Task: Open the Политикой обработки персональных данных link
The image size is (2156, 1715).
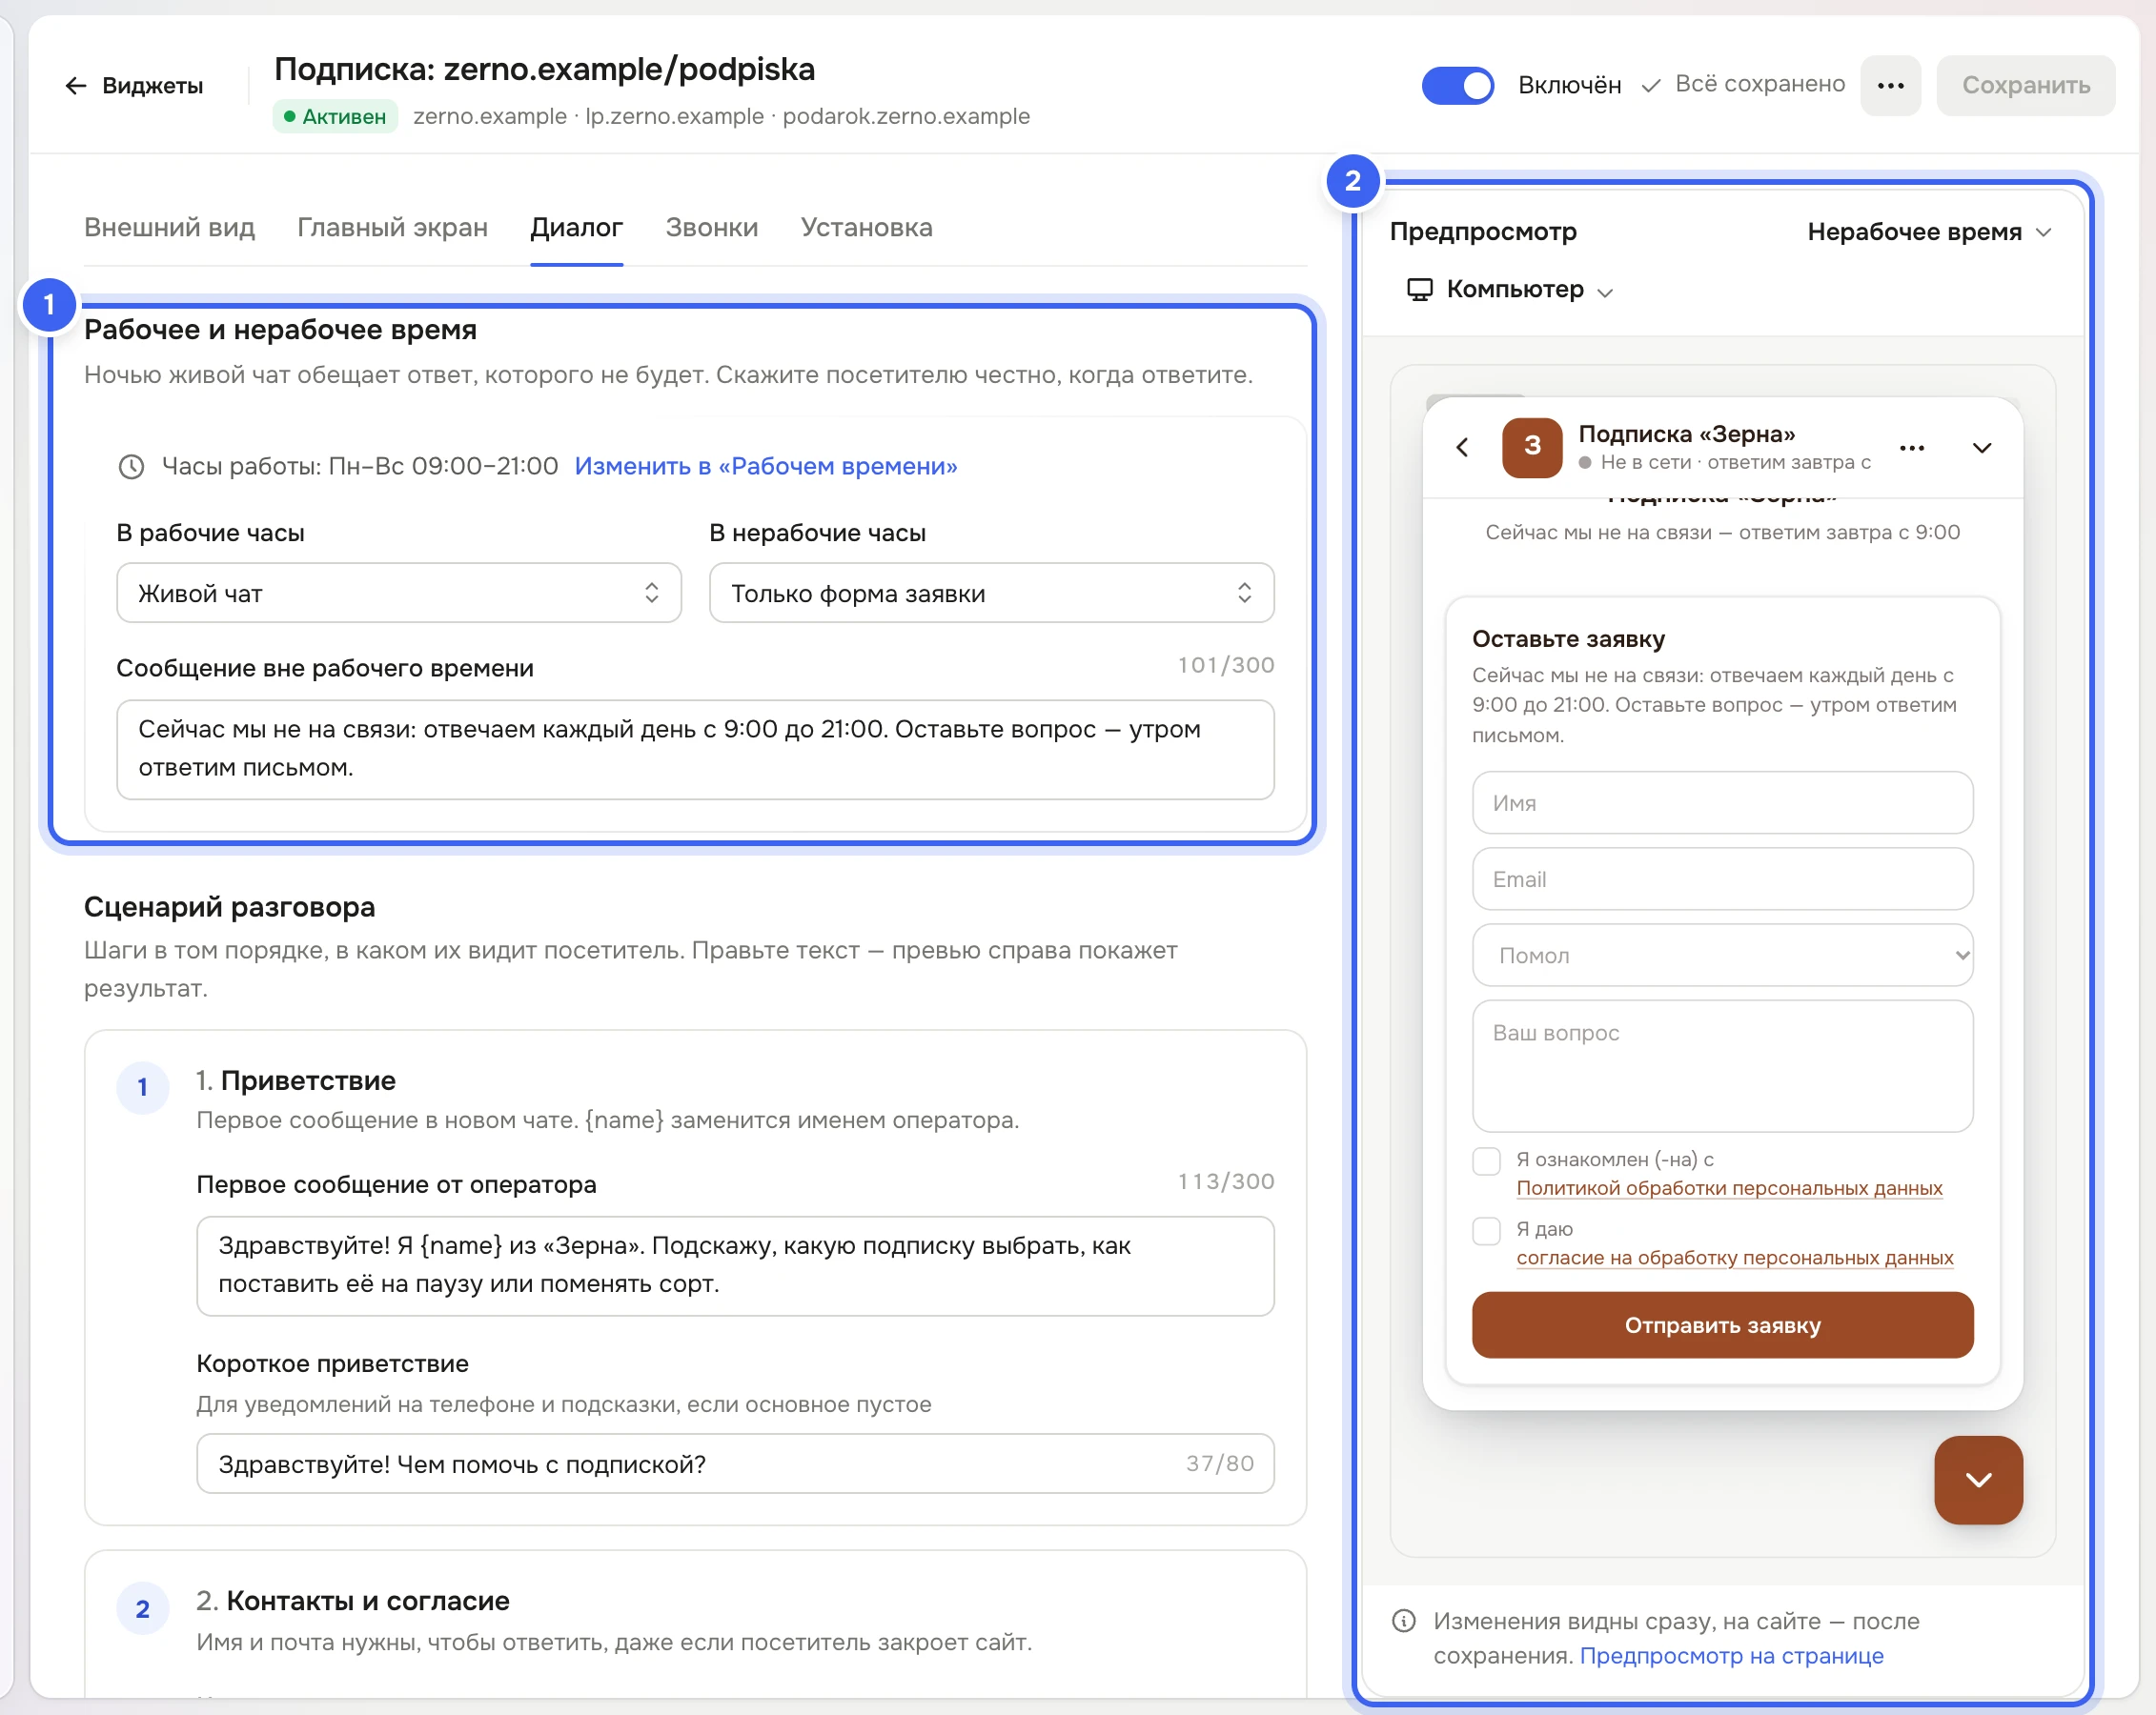Action: (1729, 1188)
